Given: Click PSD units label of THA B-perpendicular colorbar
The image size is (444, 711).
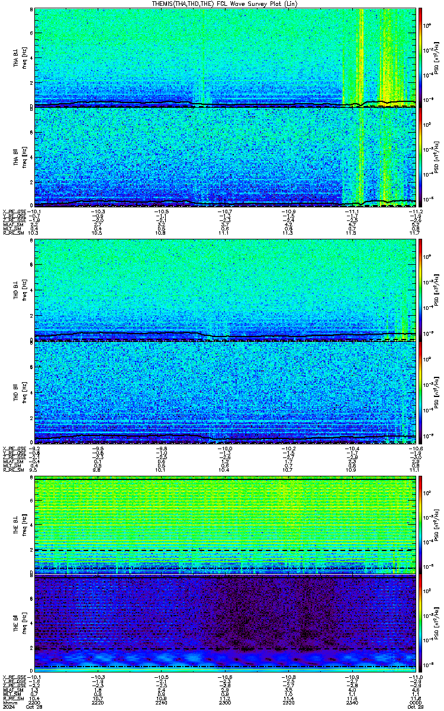Looking at the screenshot, I should [436, 57].
